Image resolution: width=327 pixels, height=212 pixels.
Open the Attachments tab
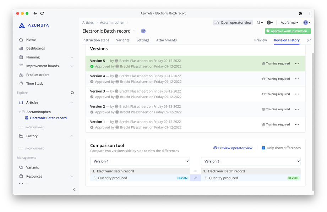pos(166,40)
